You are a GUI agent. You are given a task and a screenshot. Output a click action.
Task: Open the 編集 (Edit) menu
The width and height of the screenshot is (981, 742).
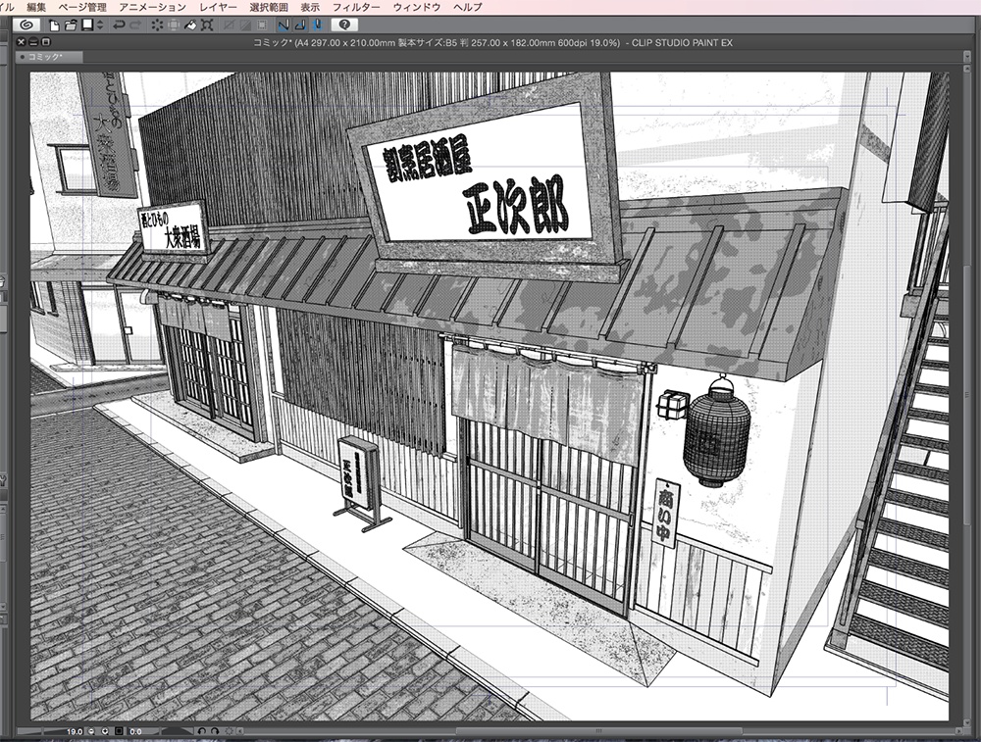[36, 7]
